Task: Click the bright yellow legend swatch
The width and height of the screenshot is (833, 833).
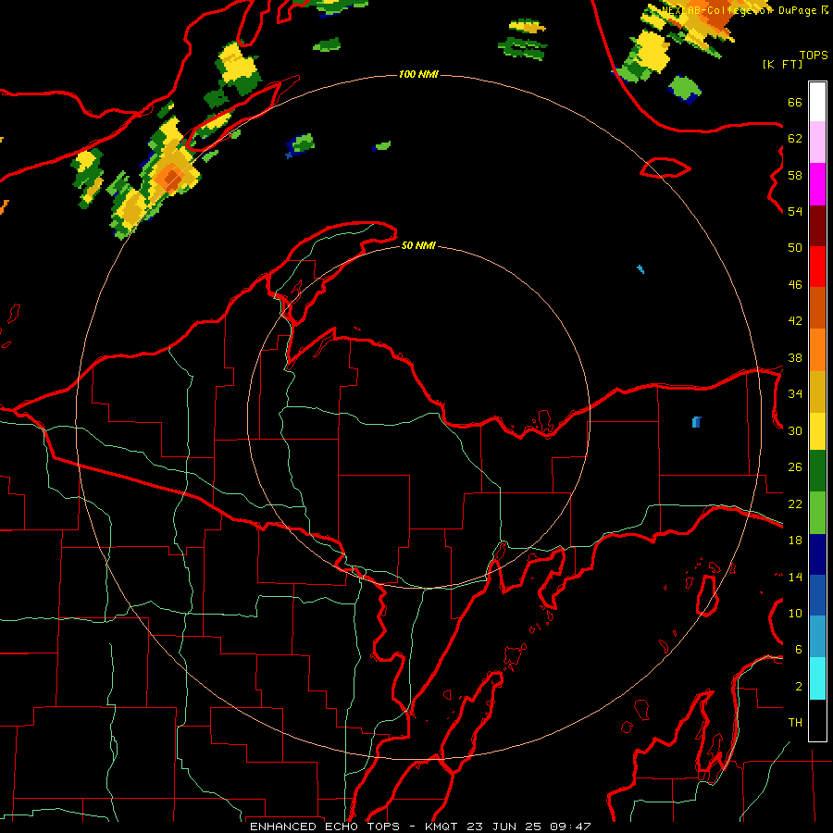Action: click(817, 431)
